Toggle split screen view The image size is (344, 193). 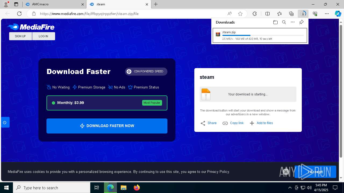[267, 14]
